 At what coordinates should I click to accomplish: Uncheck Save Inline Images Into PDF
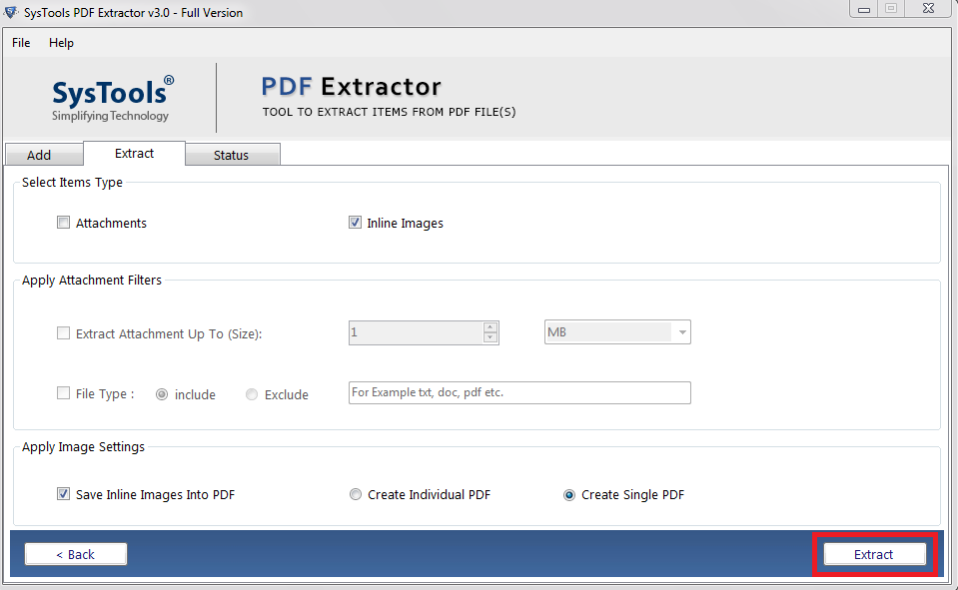click(x=64, y=493)
